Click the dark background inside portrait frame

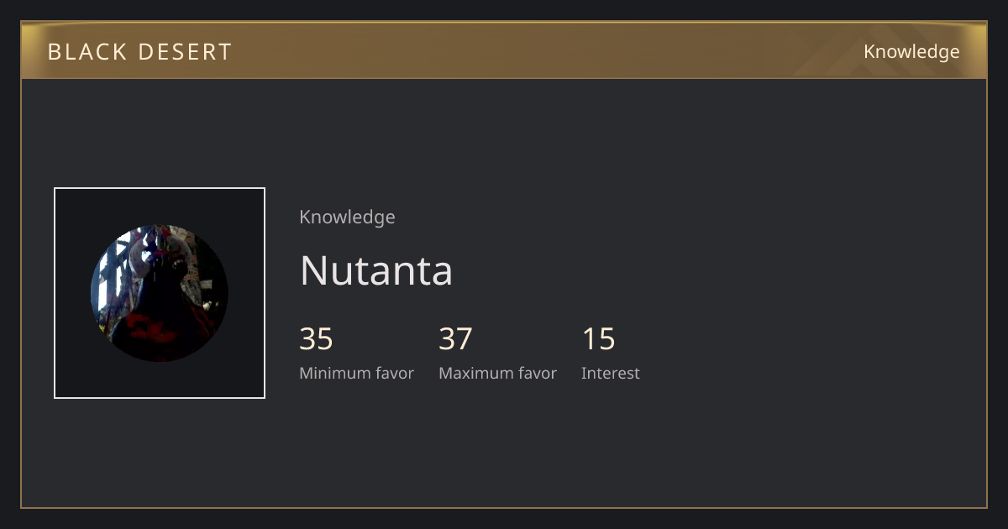[x=74, y=378]
